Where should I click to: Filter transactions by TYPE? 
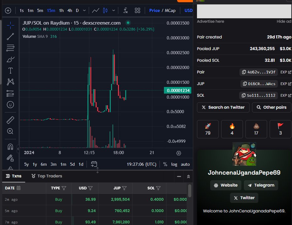64,188
